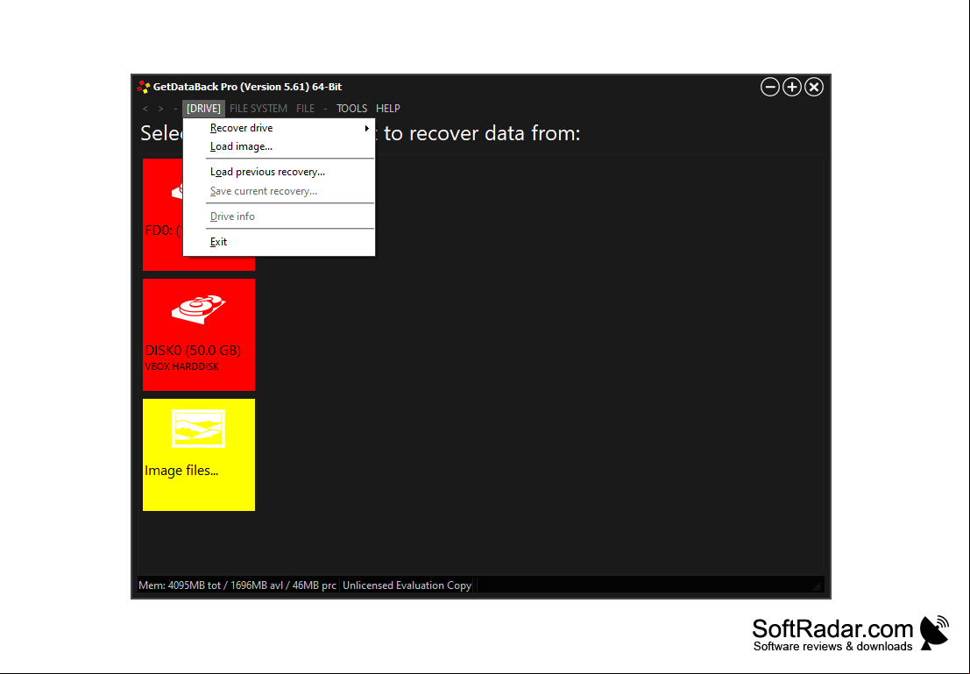Screen dimensions: 970x674
Task: Select Load image... menu entry
Action: [x=279, y=146]
